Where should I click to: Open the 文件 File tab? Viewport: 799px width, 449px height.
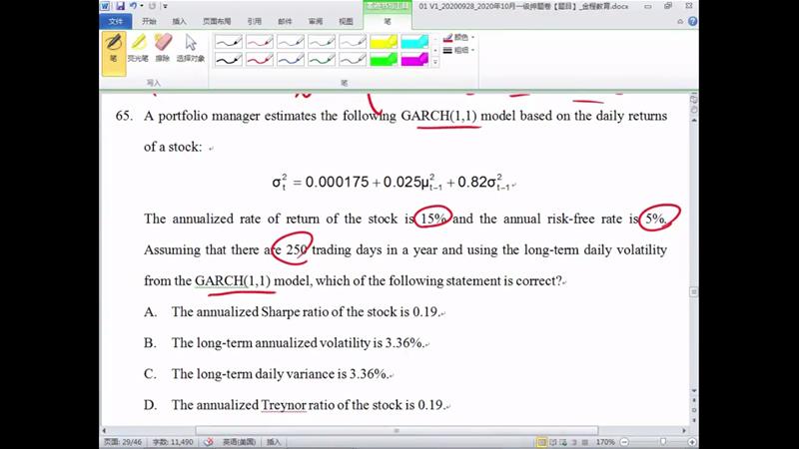click(116, 20)
